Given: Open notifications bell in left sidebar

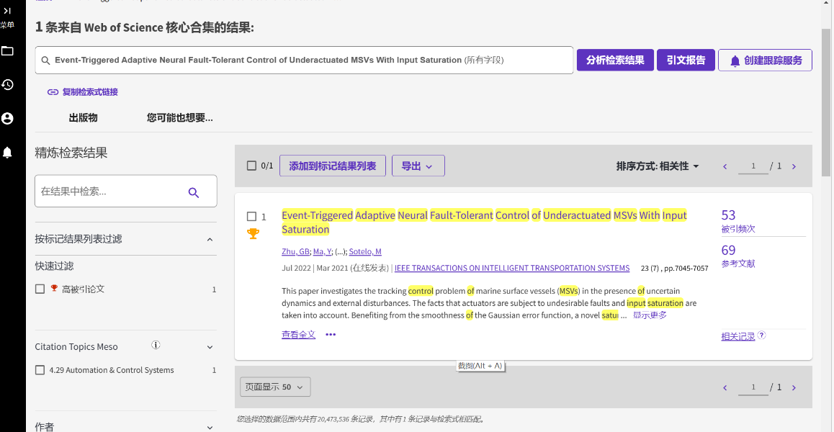Looking at the screenshot, I should 7,152.
